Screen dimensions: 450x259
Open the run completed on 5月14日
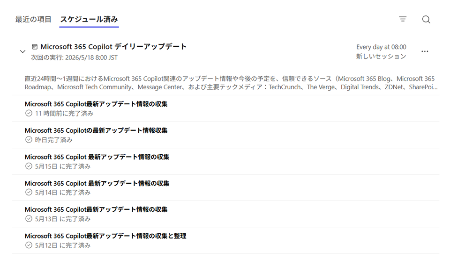pyautogui.click(x=225, y=188)
